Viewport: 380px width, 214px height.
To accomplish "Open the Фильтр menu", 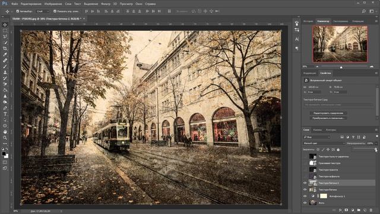I will click(105, 4).
